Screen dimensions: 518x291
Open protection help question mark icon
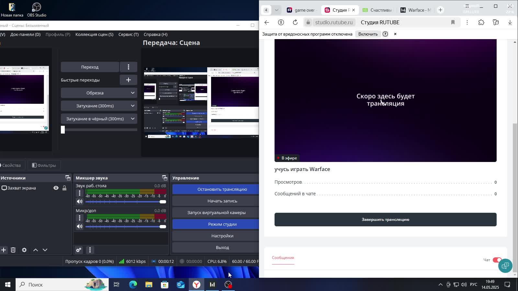coord(385,34)
